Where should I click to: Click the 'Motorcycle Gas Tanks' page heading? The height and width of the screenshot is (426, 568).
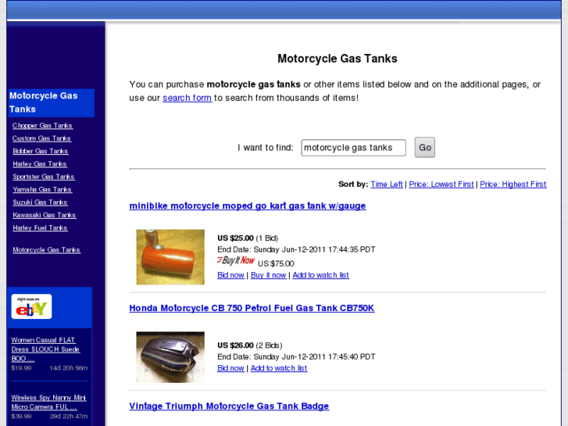(338, 59)
